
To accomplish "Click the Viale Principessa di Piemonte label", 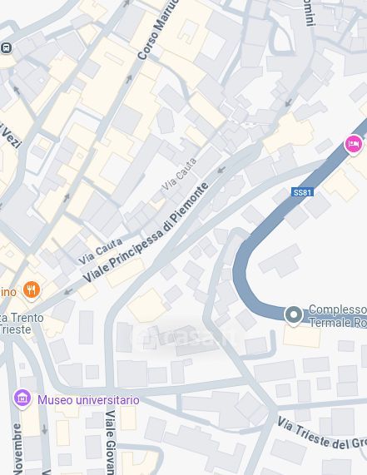I will [146, 233].
